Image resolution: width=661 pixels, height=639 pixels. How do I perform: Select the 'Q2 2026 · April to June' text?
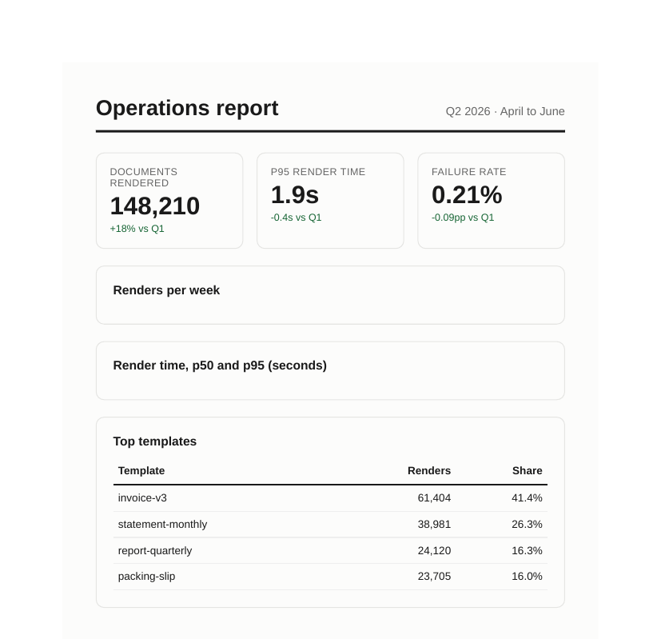coord(505,111)
